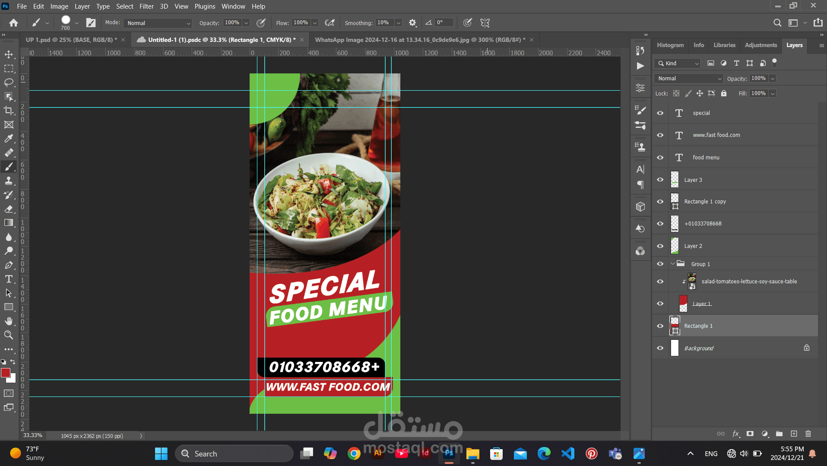
Task: Open the Windows Start button
Action: [x=161, y=454]
